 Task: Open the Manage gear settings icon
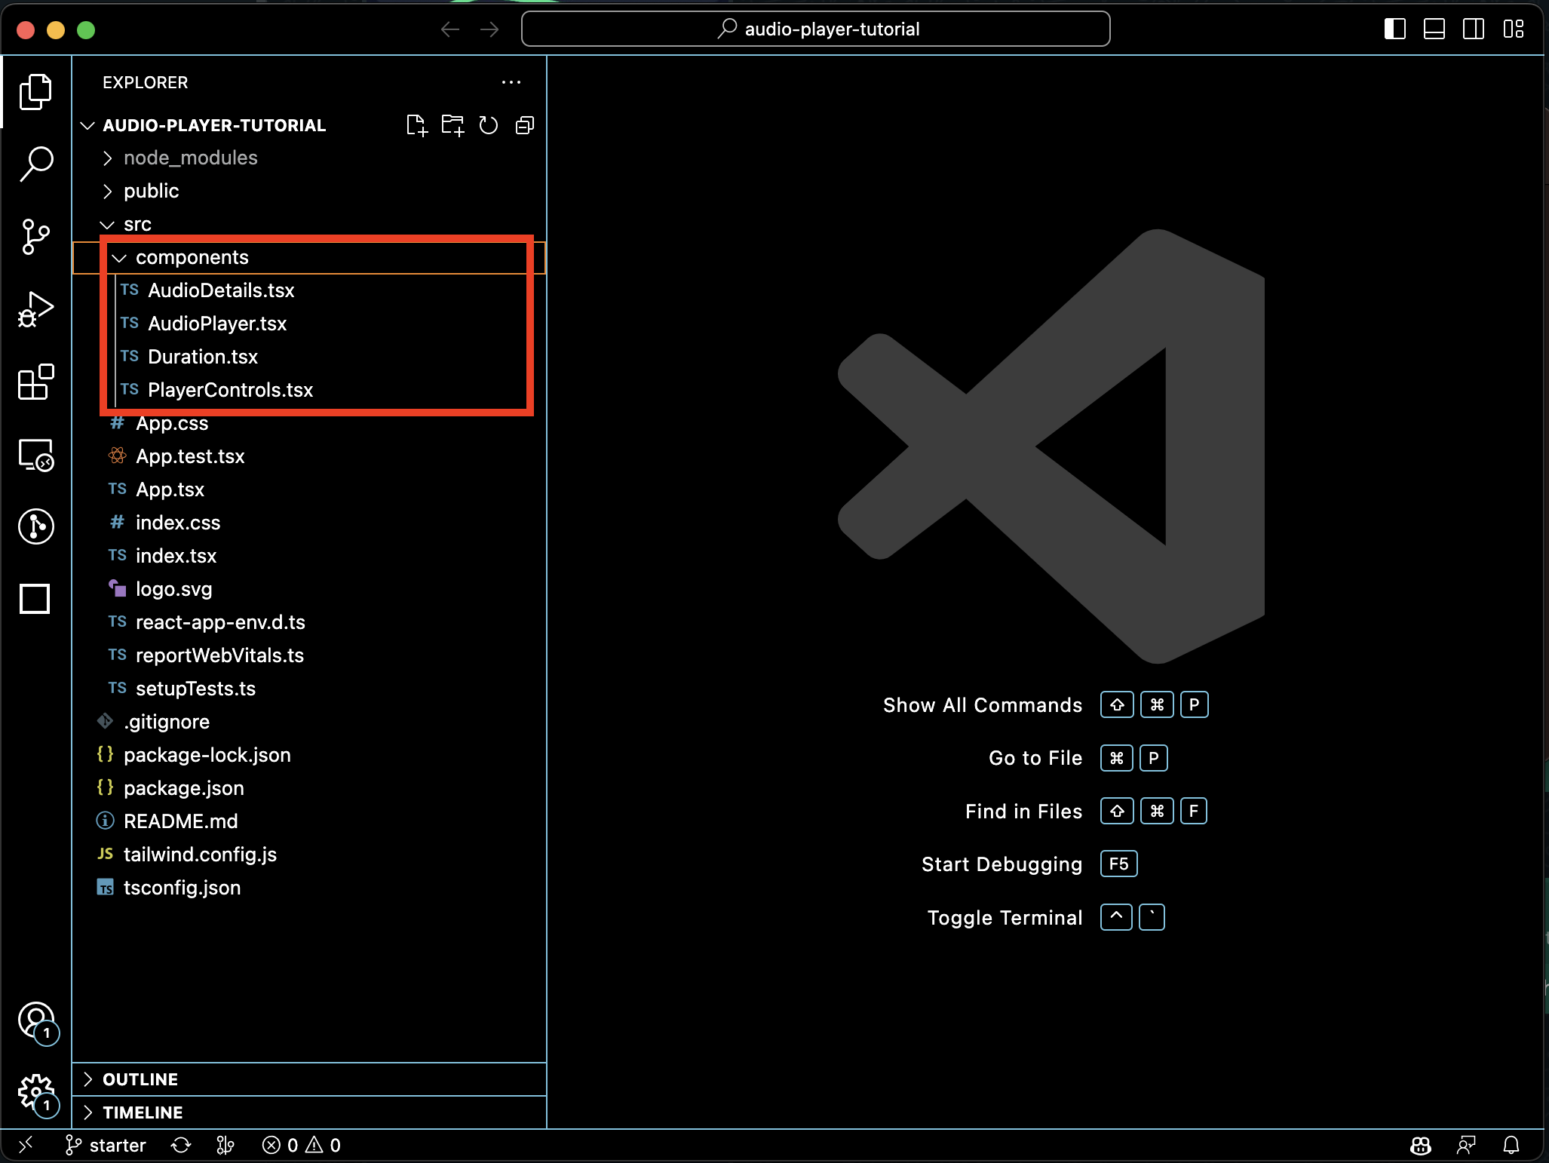click(37, 1094)
